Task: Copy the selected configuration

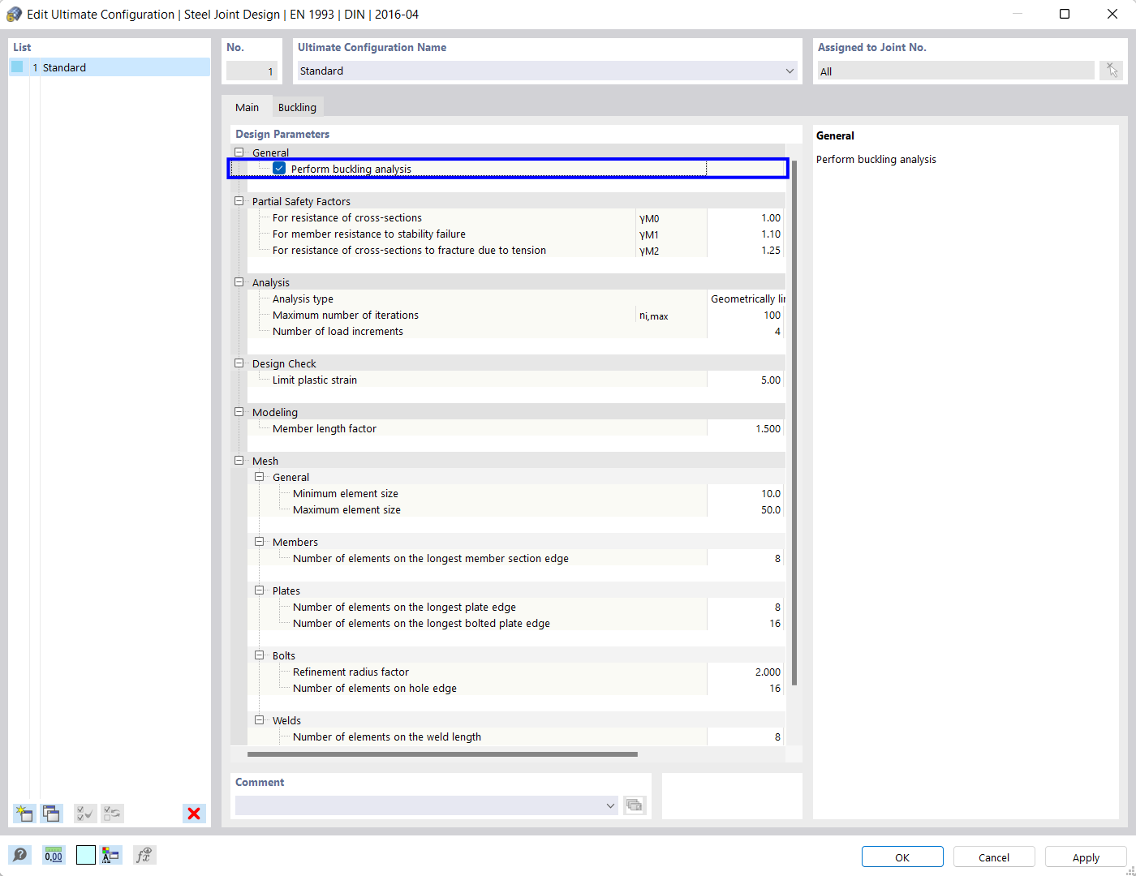Action: 51,813
